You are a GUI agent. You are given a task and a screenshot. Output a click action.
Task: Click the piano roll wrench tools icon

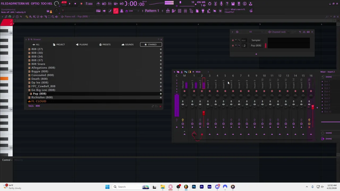(6, 16)
